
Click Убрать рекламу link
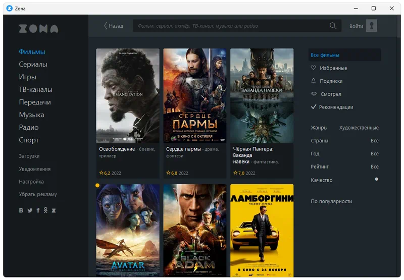pos(38,194)
